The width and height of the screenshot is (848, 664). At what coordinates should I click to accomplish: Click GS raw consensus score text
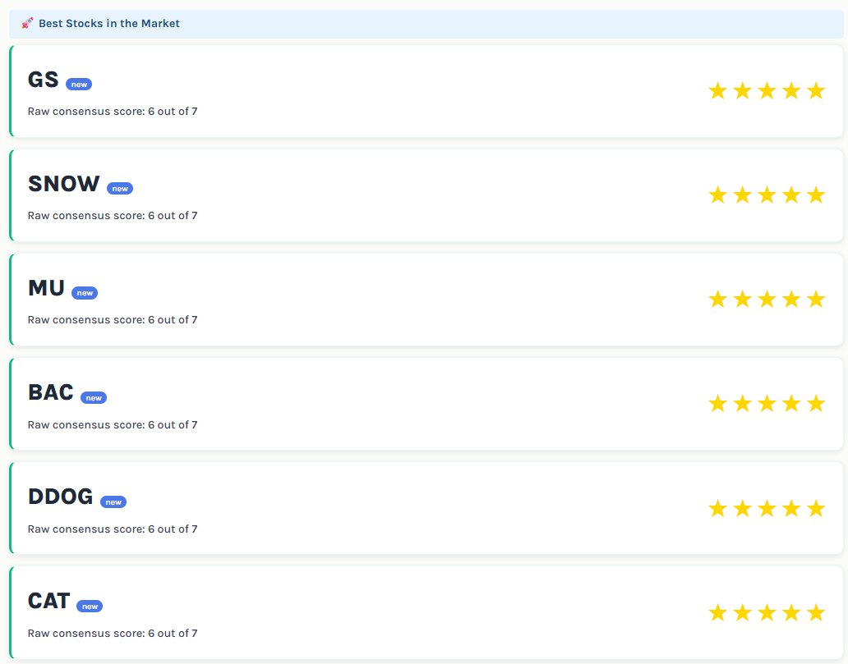click(113, 112)
